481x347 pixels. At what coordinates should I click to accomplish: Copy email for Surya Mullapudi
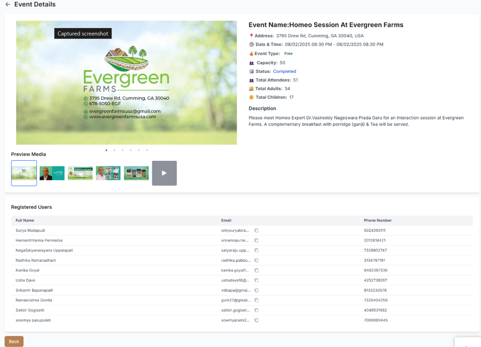[x=256, y=230]
